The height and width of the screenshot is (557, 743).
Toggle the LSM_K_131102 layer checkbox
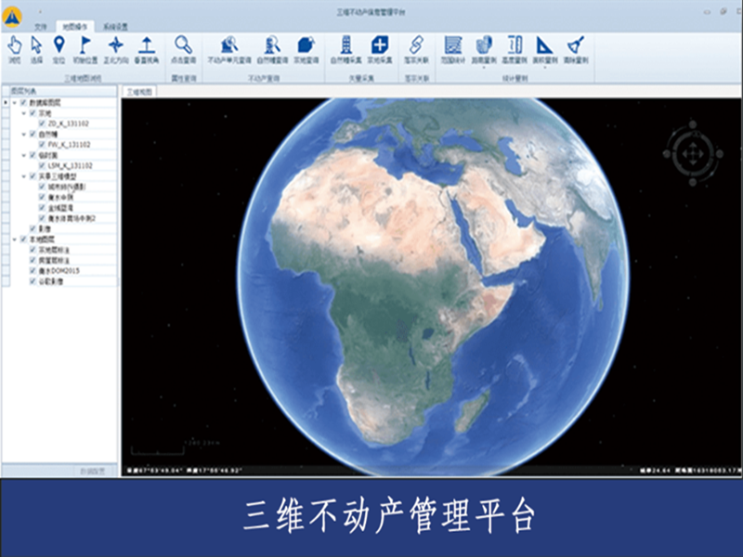tap(42, 165)
